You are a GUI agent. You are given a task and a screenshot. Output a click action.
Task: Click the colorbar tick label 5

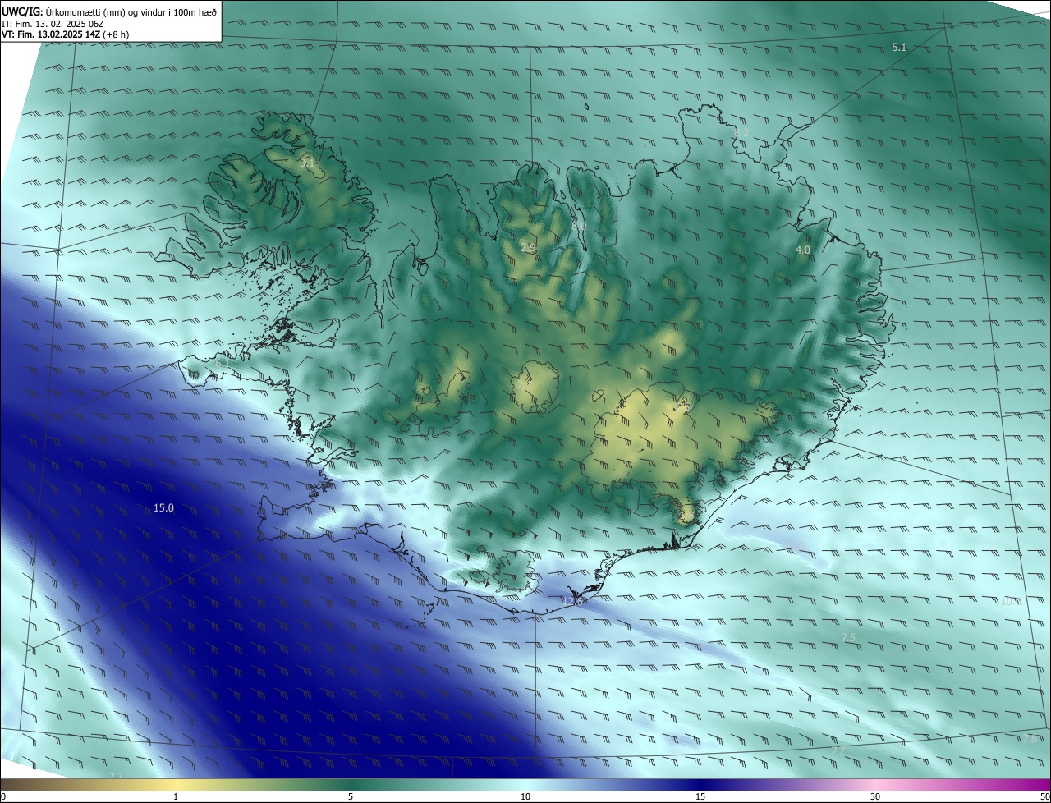[x=351, y=796]
